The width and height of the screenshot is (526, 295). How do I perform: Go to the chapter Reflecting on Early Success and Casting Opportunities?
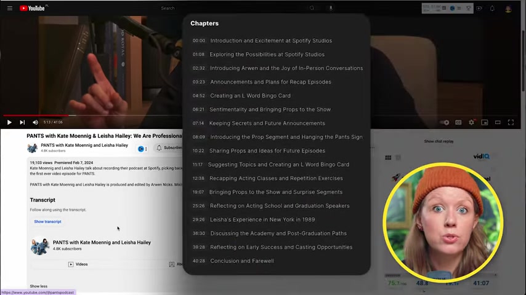281,247
